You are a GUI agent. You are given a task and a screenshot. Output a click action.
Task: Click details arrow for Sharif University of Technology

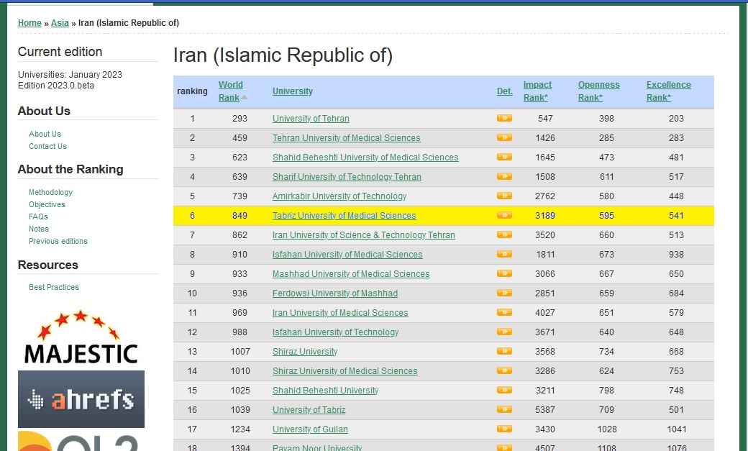coord(504,176)
